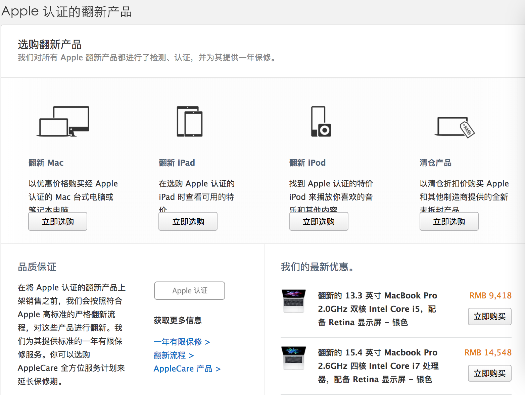
Task: Buy the 15.4 英寸 Macbook Pro with 立即购买
Action: tap(490, 373)
